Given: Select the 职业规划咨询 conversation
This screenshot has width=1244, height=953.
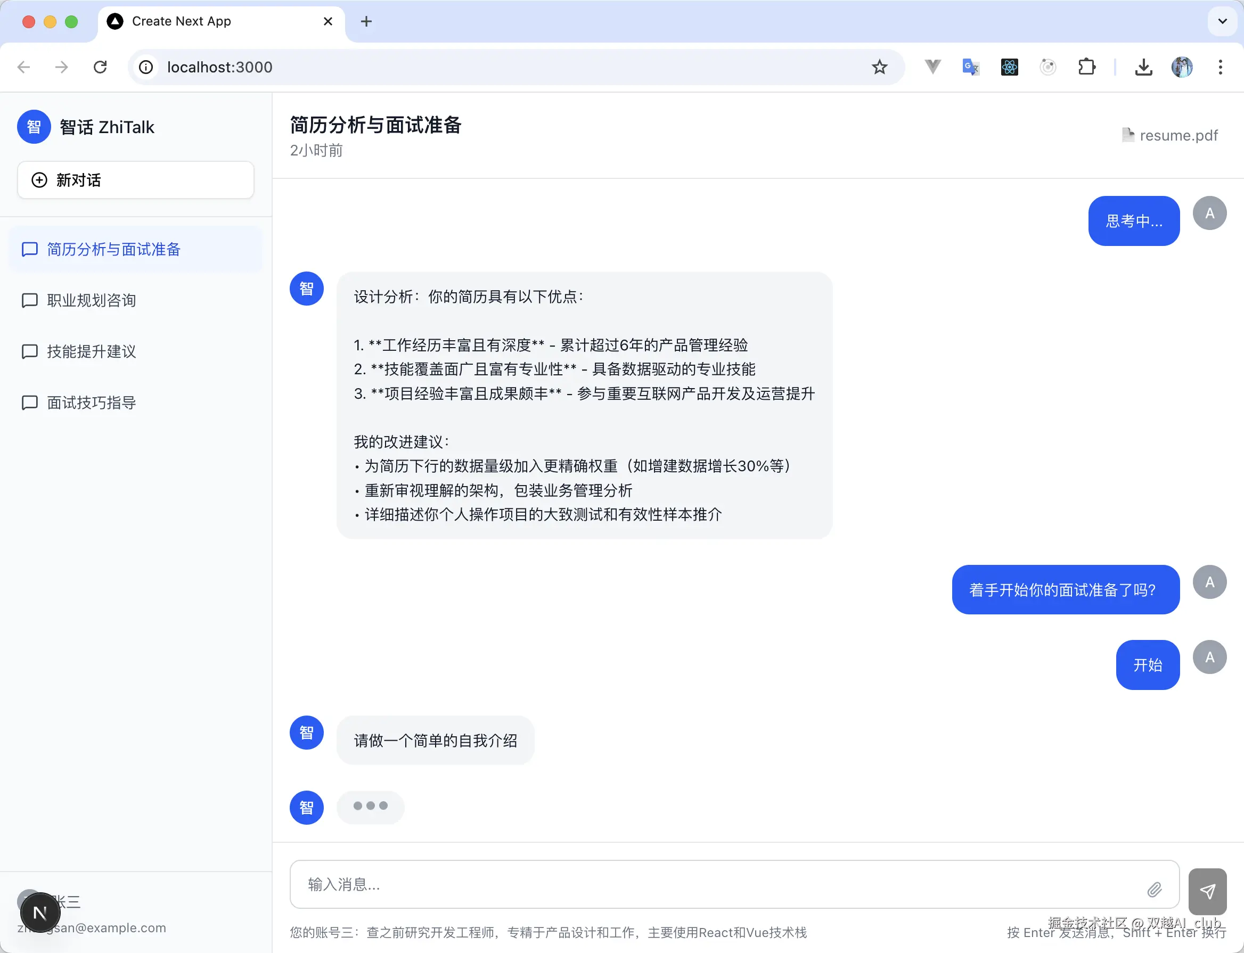Looking at the screenshot, I should click(x=91, y=300).
